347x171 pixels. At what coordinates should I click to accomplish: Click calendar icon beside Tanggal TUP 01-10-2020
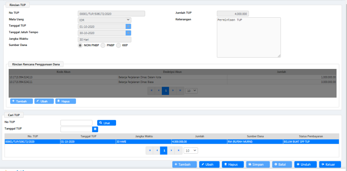[x=129, y=26]
